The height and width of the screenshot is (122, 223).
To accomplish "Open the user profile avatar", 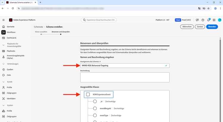I will click(220, 20).
